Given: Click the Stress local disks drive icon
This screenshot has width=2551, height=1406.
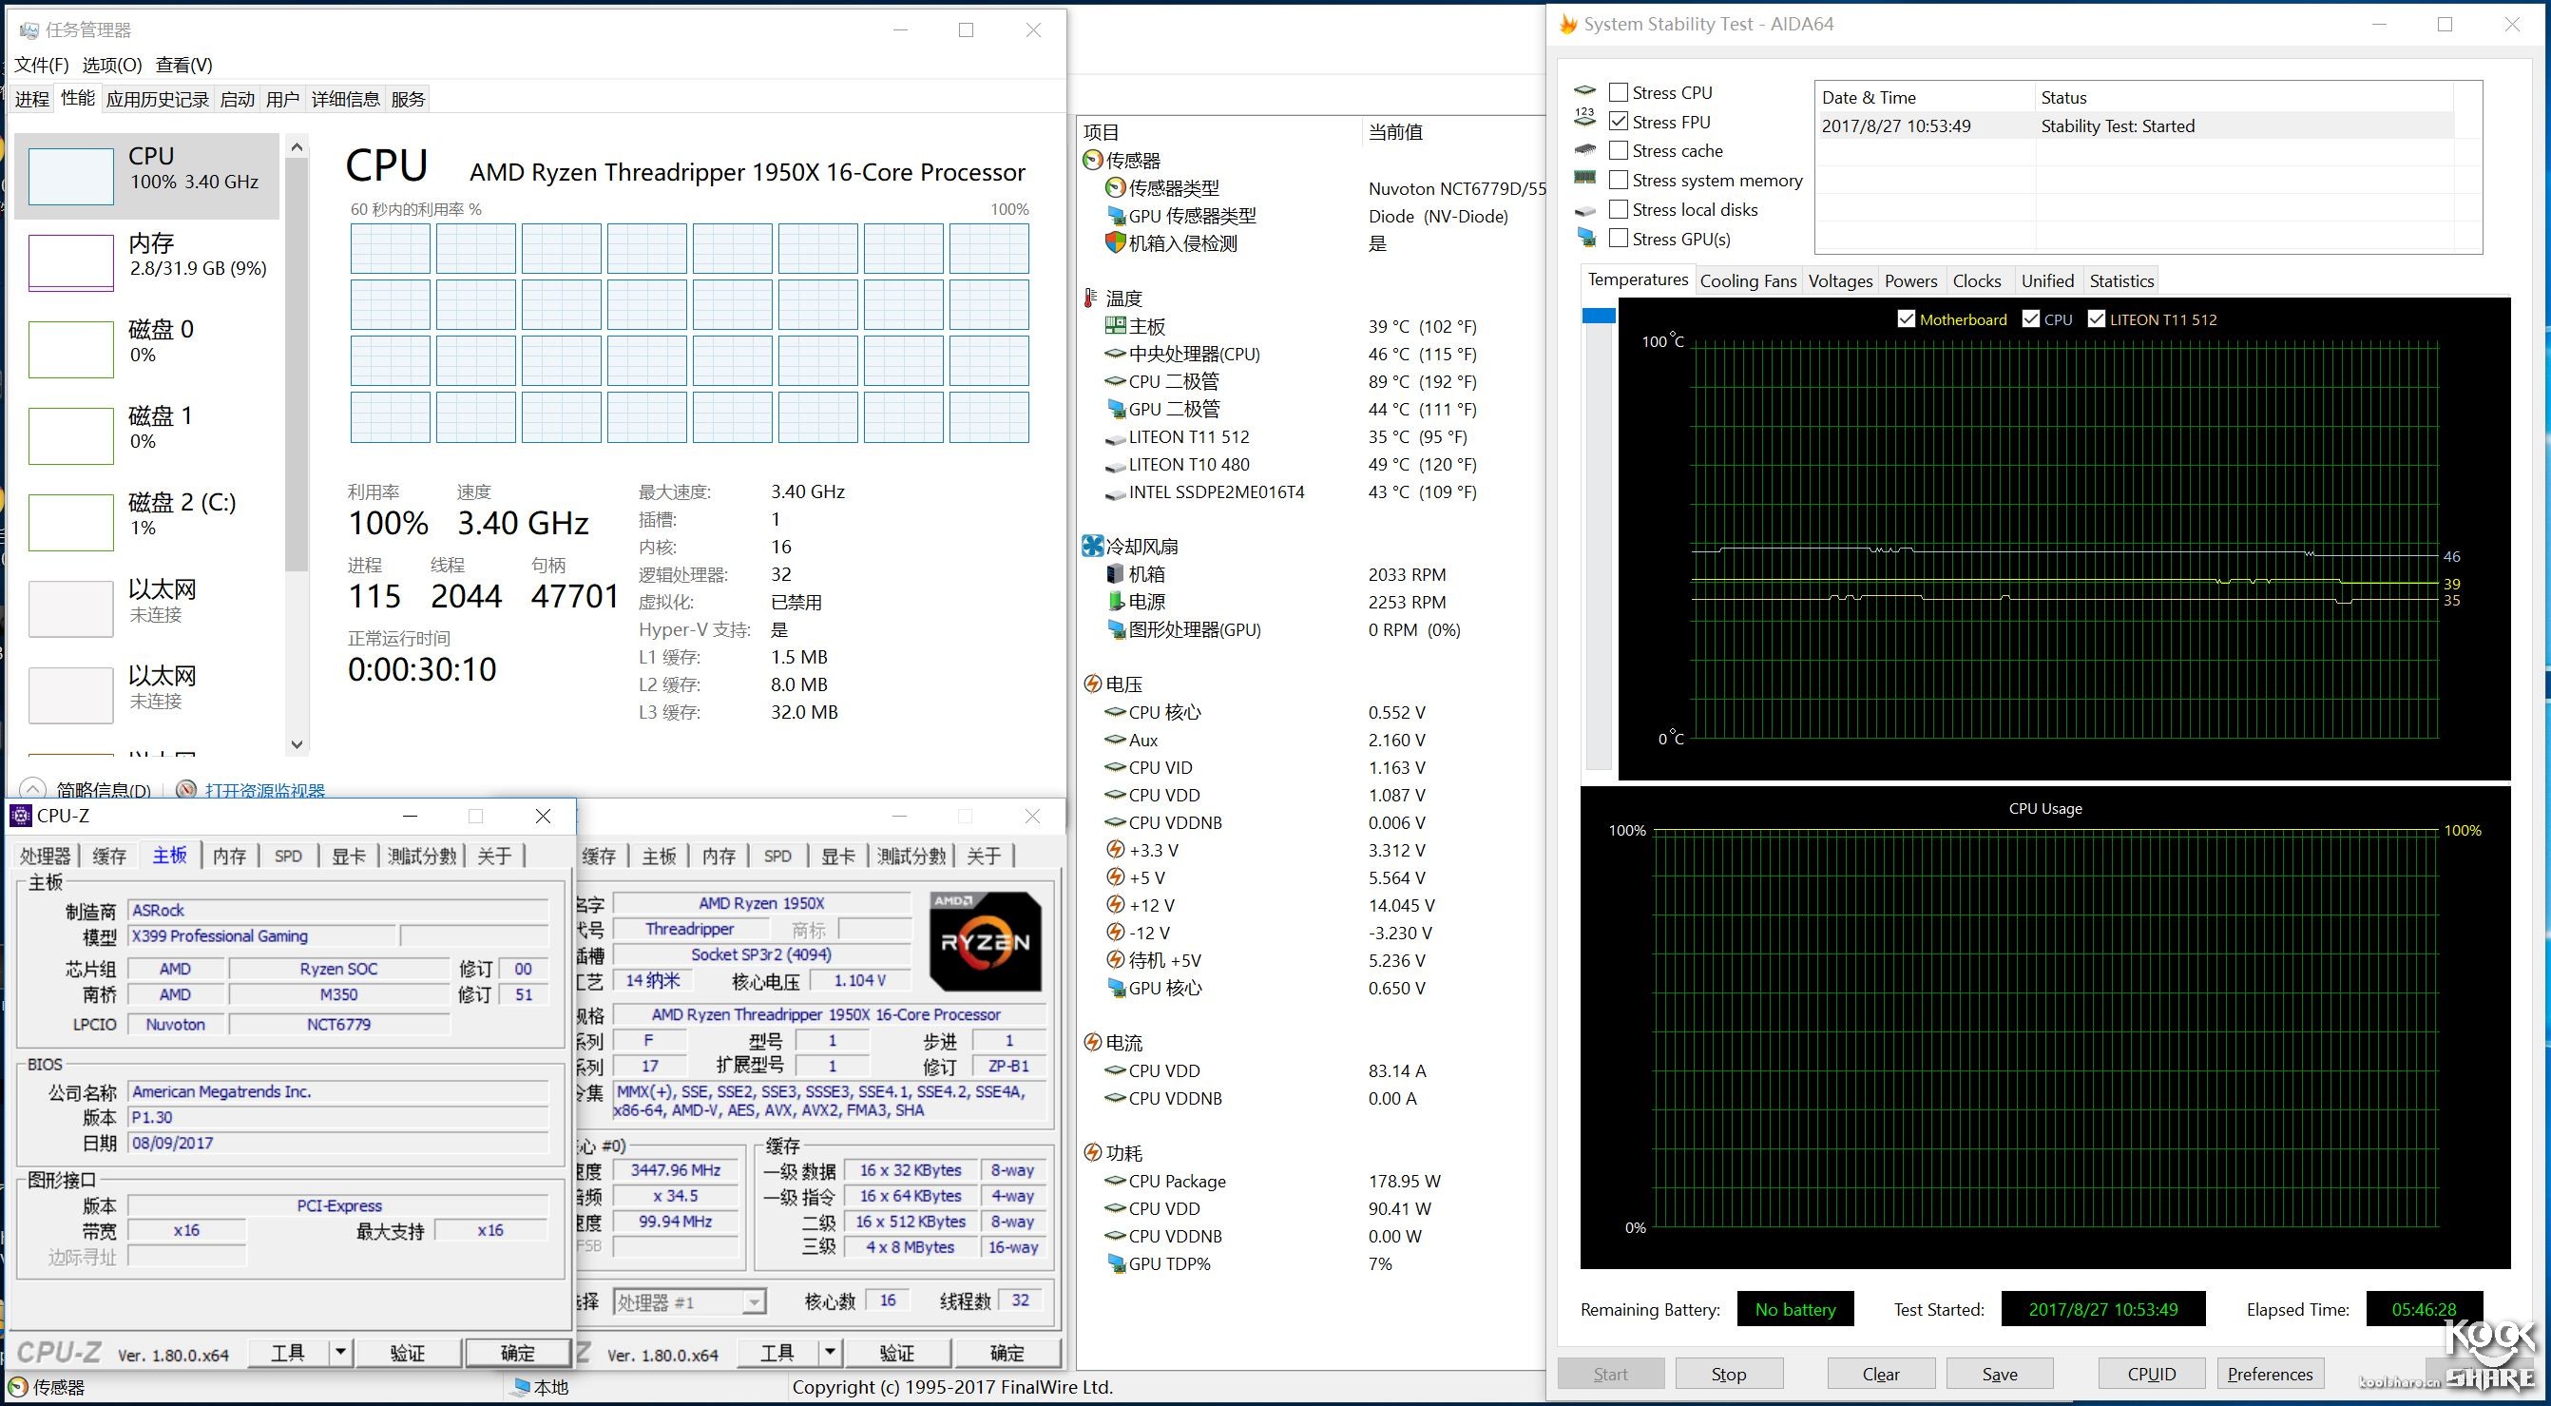Looking at the screenshot, I should [x=1587, y=209].
